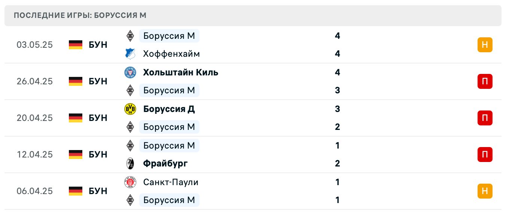Viewport: 506px width, 215px height.
Task: Click the Н badge on the St. Pauli row
Action: pyautogui.click(x=485, y=191)
